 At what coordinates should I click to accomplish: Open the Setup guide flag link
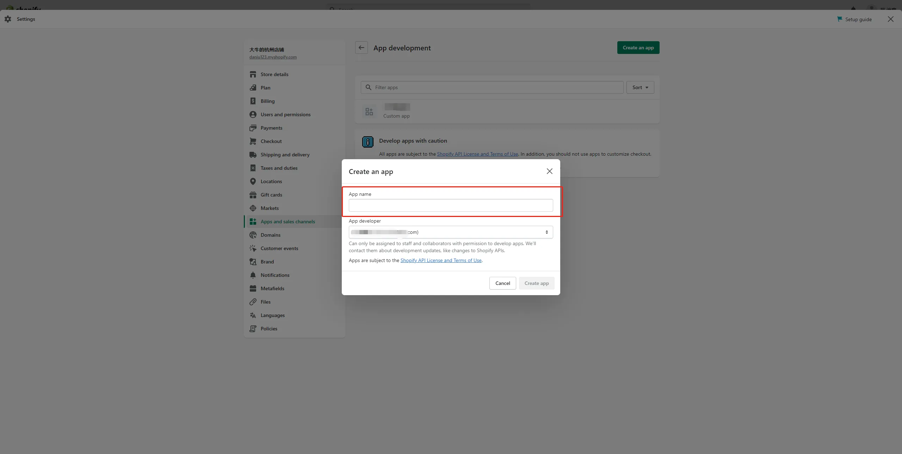[x=854, y=19]
